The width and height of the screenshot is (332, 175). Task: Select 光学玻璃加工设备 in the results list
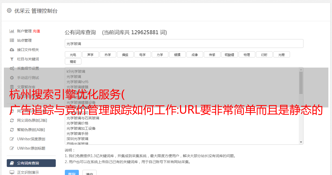click(81, 128)
